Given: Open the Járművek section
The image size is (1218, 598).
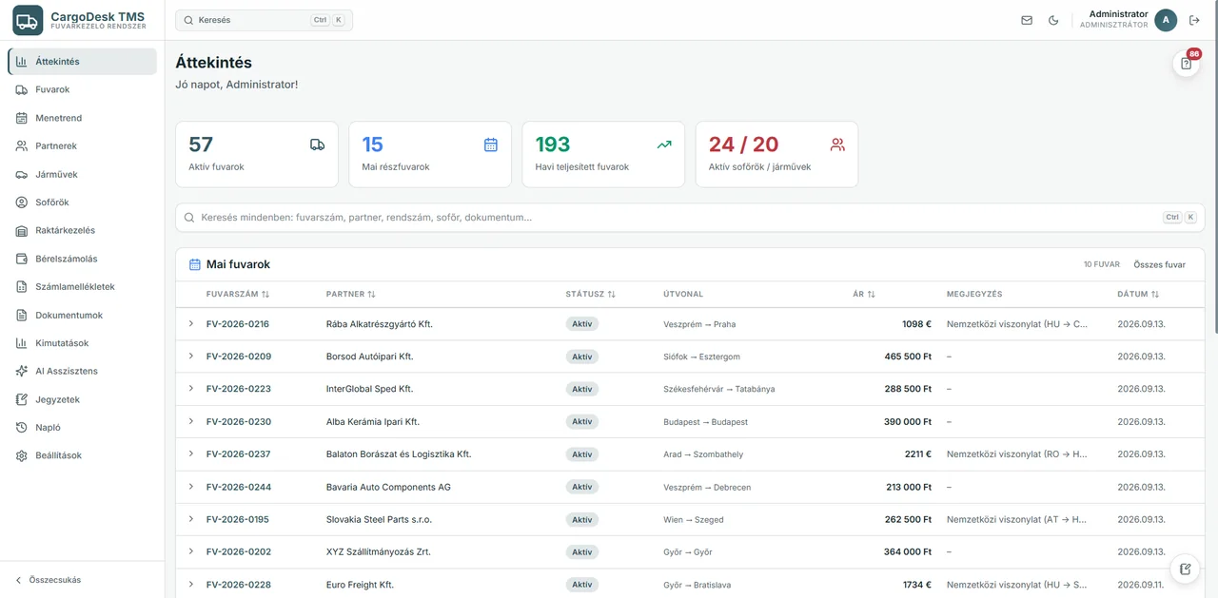Looking at the screenshot, I should point(82,174).
